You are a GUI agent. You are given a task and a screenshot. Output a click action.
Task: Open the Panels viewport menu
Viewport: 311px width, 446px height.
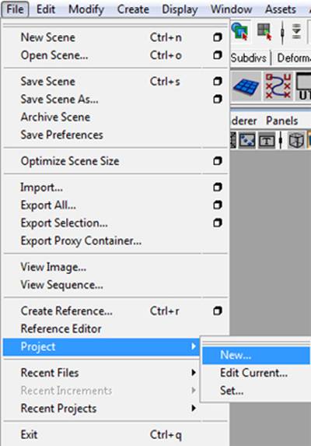point(281,121)
